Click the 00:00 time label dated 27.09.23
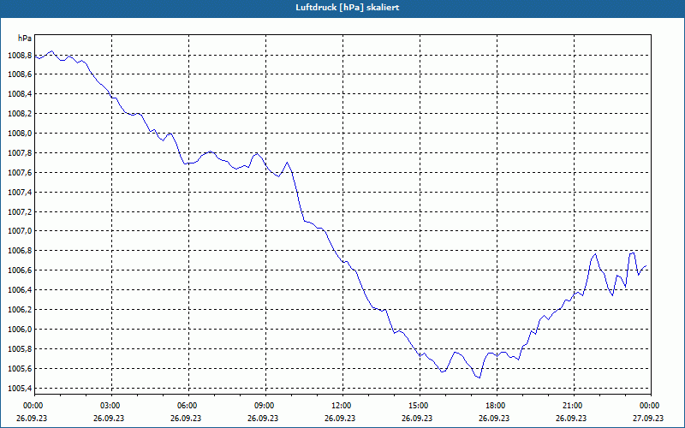Viewport: 685px width, 428px height. tap(649, 406)
